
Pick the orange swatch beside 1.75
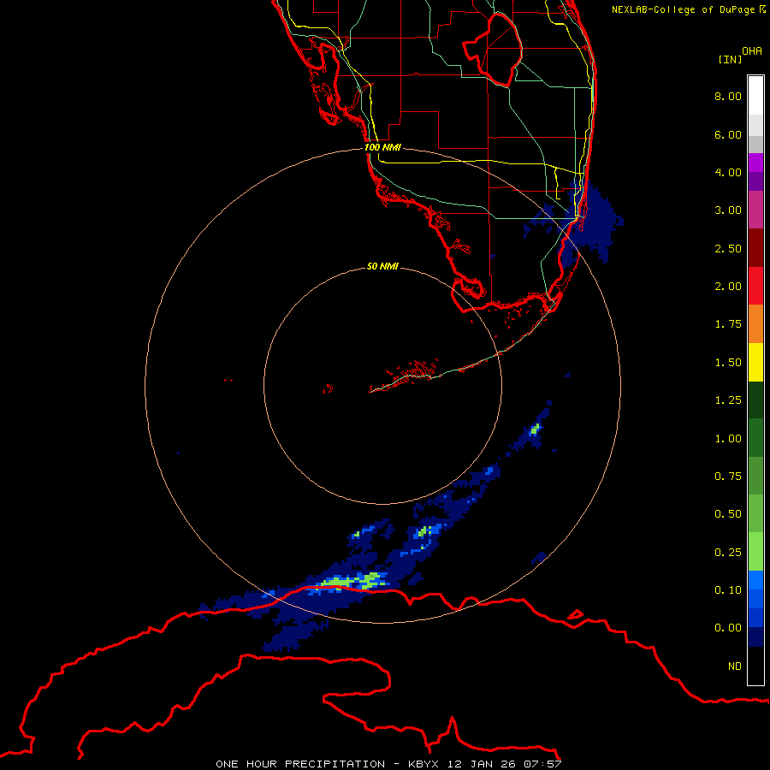[x=755, y=324]
